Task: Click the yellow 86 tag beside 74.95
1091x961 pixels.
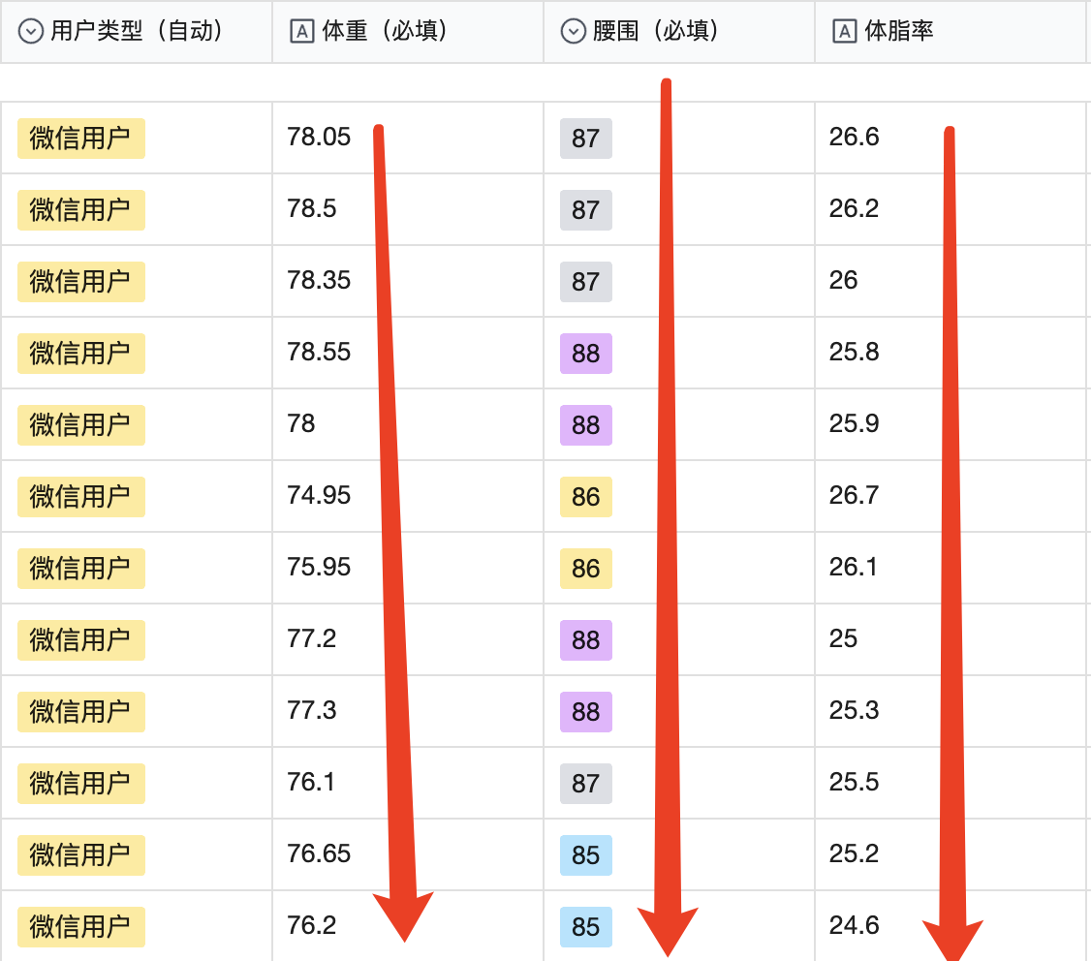Action: 585,497
